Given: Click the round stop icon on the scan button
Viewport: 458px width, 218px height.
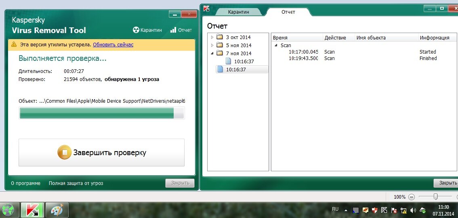Looking at the screenshot, I should [x=65, y=152].
